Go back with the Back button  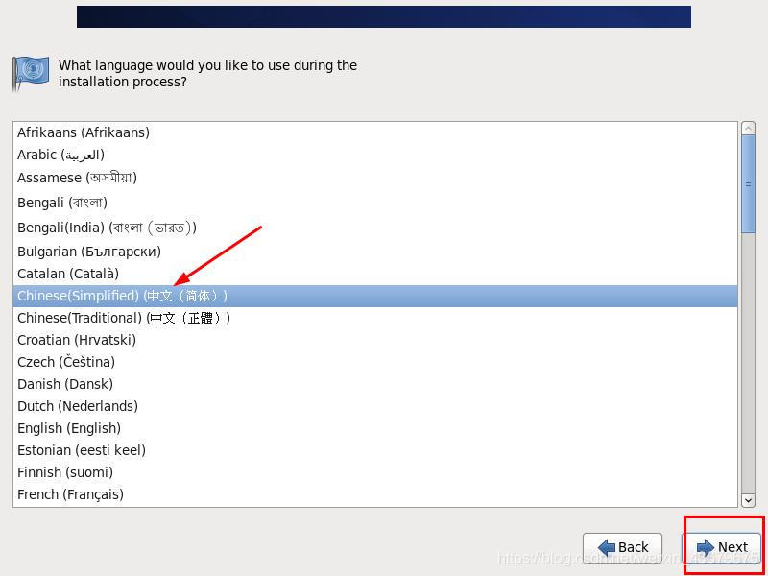pyautogui.click(x=622, y=546)
